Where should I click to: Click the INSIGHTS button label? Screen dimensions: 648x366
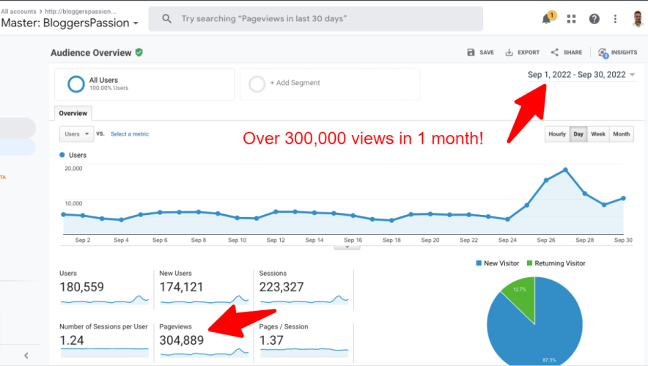pyautogui.click(x=624, y=53)
